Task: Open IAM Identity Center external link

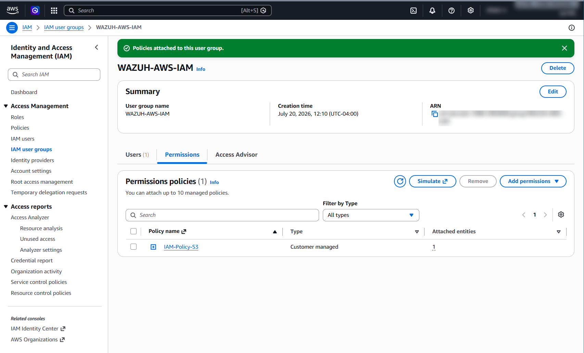Action: pos(38,329)
